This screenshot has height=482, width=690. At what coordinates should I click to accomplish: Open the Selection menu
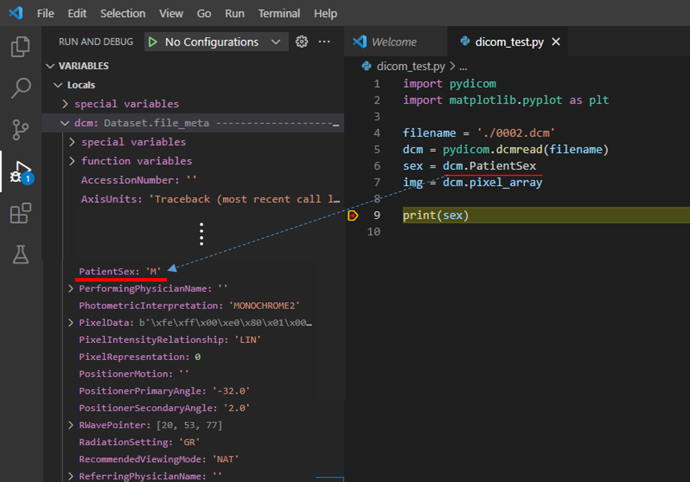coord(123,14)
